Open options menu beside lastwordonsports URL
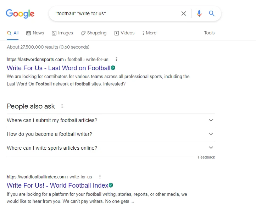Viewport: 256px width, 205px height. click(116, 59)
